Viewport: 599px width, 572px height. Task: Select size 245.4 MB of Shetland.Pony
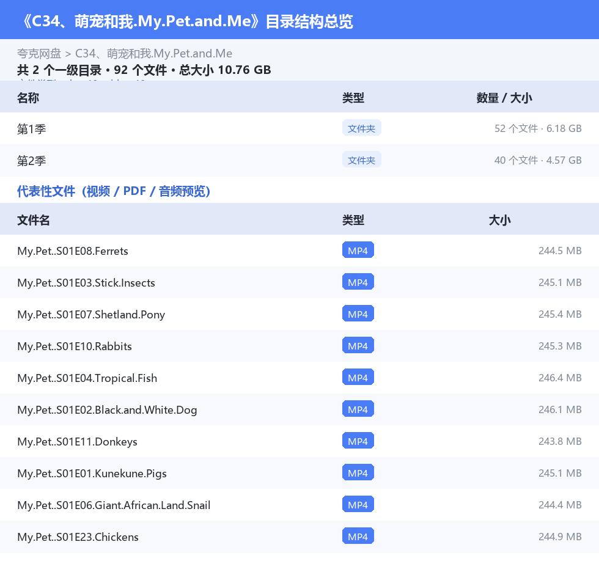coord(560,314)
